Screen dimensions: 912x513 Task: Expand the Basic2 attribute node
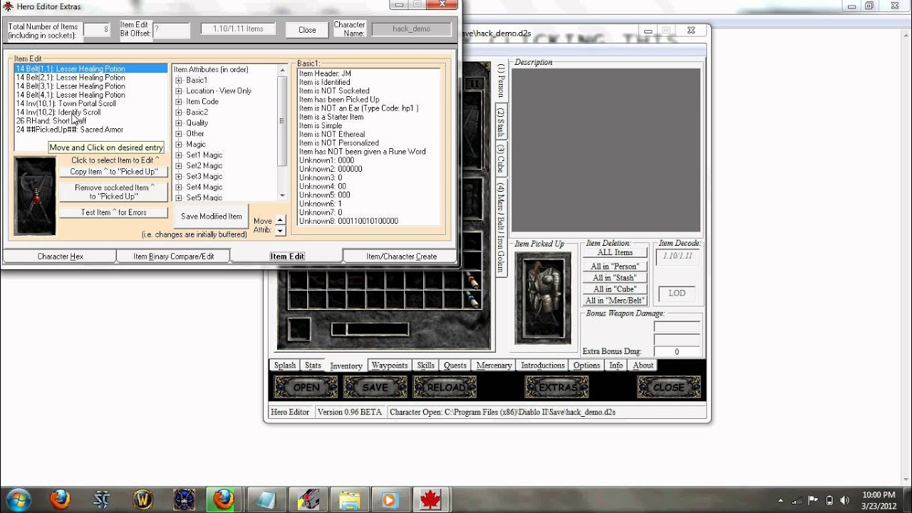point(179,113)
